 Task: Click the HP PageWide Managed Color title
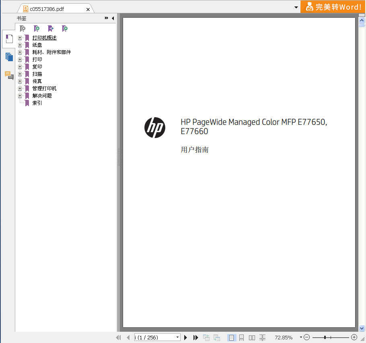[254, 126]
